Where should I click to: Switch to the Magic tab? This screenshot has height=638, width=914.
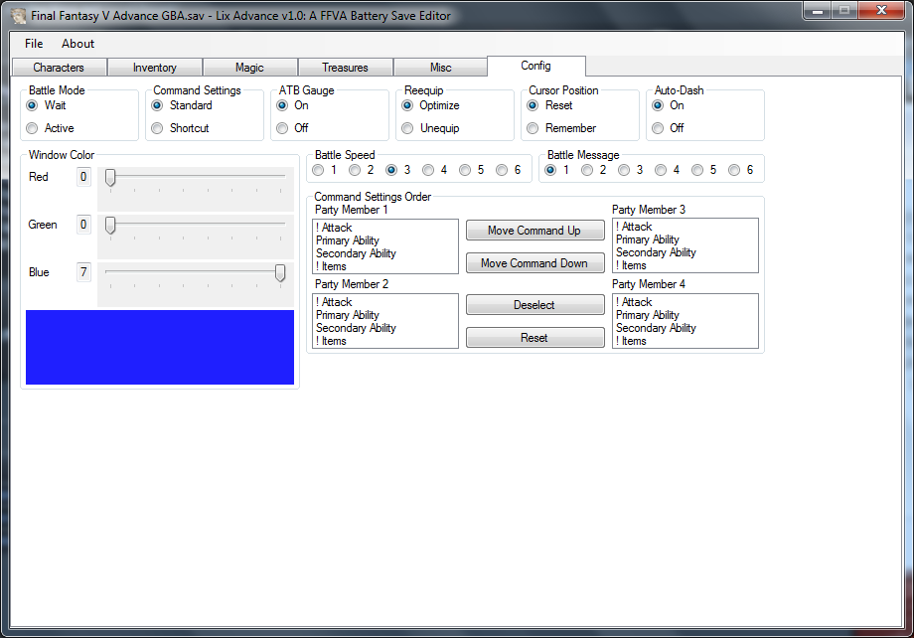250,68
